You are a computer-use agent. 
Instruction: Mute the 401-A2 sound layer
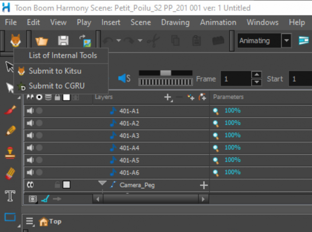pyautogui.click(x=30, y=123)
